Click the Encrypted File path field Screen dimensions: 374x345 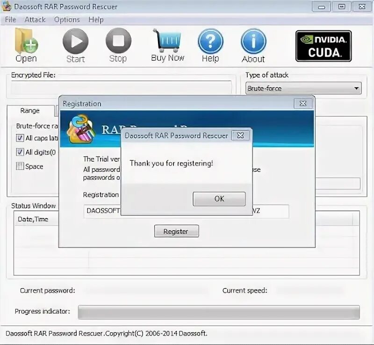click(x=121, y=87)
